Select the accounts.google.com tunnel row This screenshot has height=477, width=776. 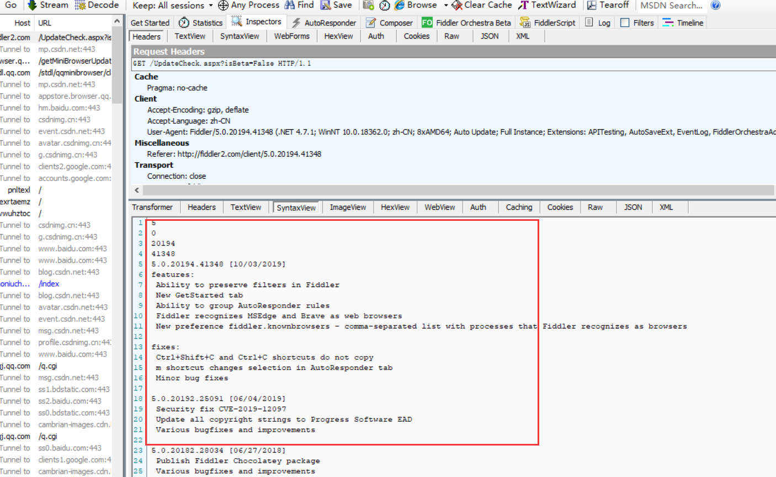point(56,178)
